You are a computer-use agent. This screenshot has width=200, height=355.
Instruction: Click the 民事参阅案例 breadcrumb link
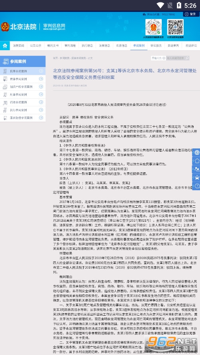coord(78,58)
